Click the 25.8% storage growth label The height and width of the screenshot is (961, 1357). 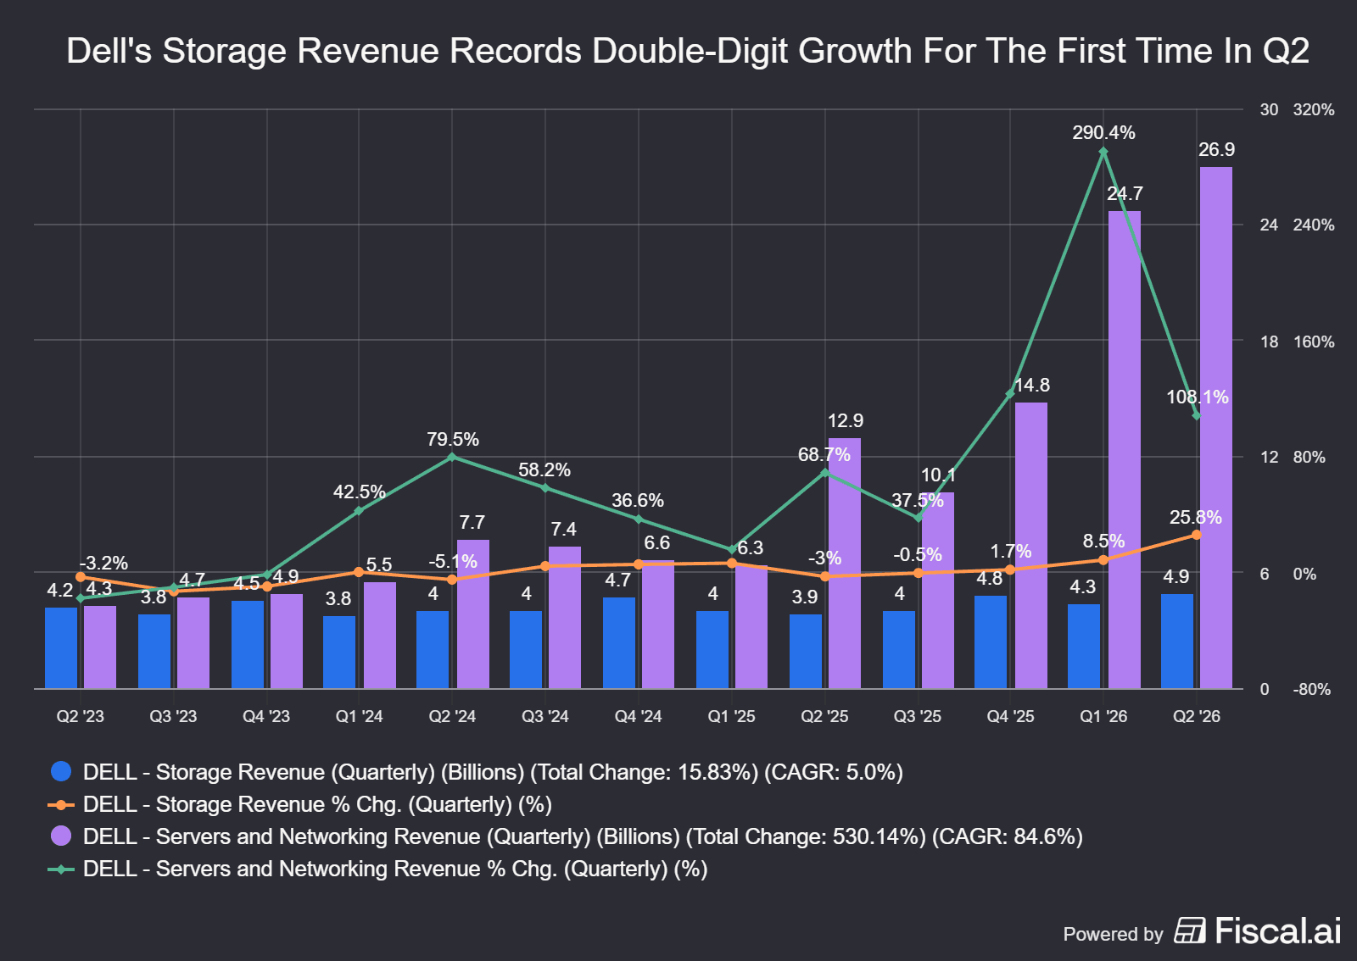(x=1195, y=517)
